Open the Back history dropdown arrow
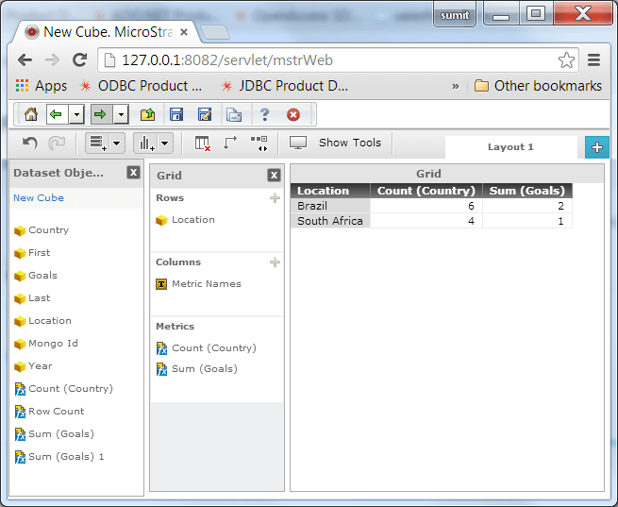618x507 pixels. pyautogui.click(x=75, y=114)
